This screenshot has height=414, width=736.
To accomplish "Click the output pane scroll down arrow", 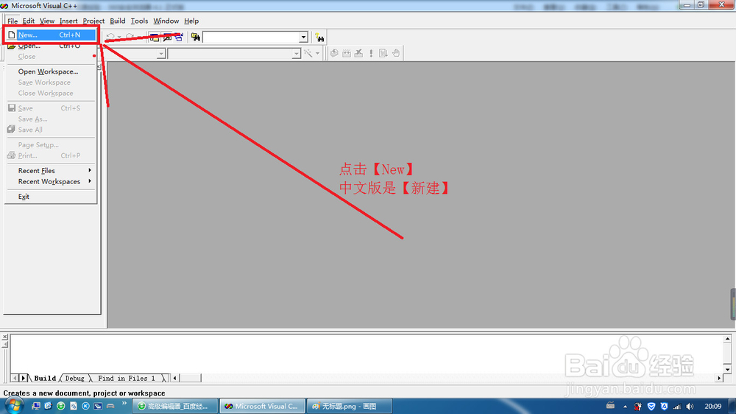I will coord(727,369).
